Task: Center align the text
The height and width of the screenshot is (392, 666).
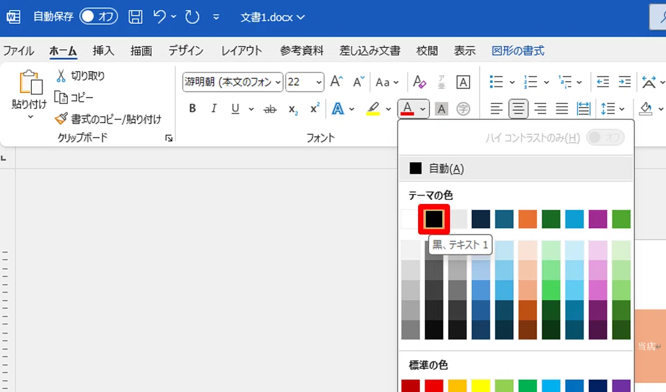Action: point(518,109)
